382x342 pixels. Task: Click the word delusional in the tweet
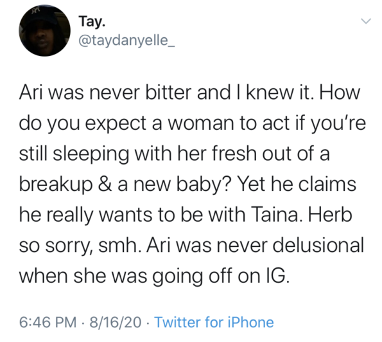[x=318, y=246]
